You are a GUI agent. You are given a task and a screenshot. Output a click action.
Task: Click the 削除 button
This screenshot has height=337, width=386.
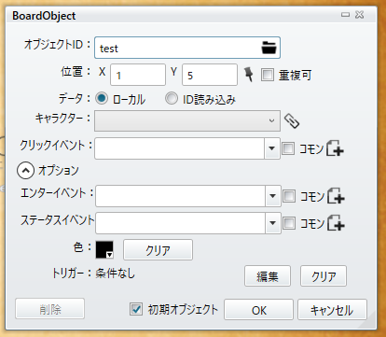[49, 309]
